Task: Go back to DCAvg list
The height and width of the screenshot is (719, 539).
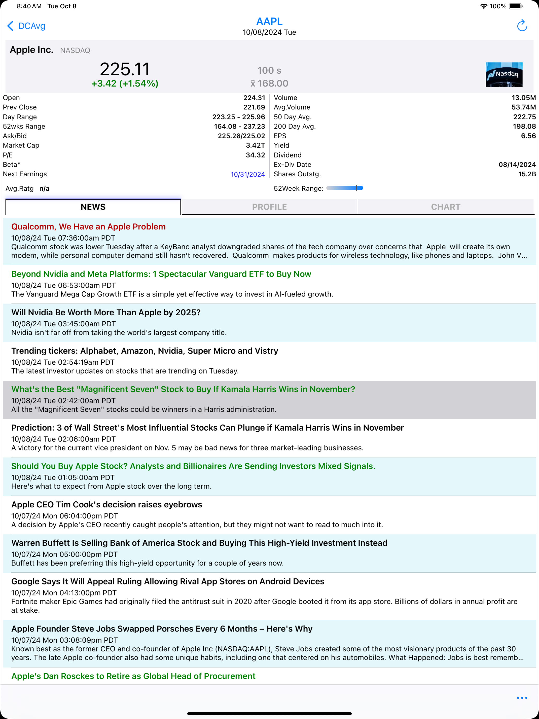Action: point(26,26)
